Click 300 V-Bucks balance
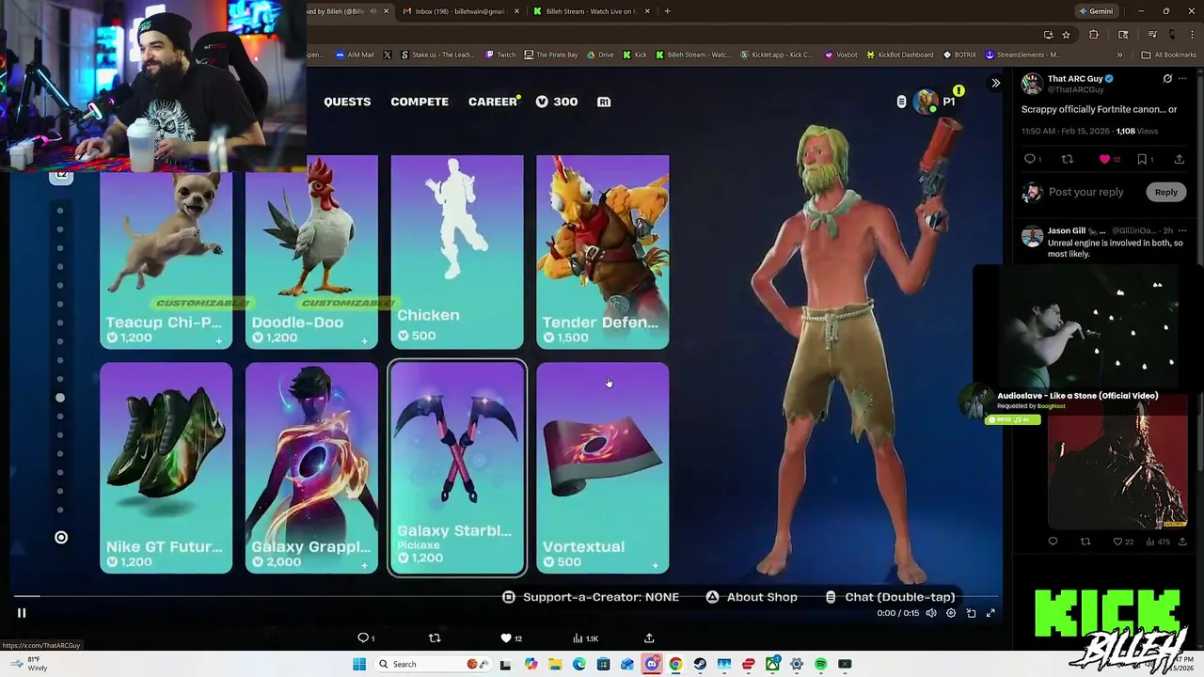This screenshot has width=1204, height=677. tap(557, 102)
